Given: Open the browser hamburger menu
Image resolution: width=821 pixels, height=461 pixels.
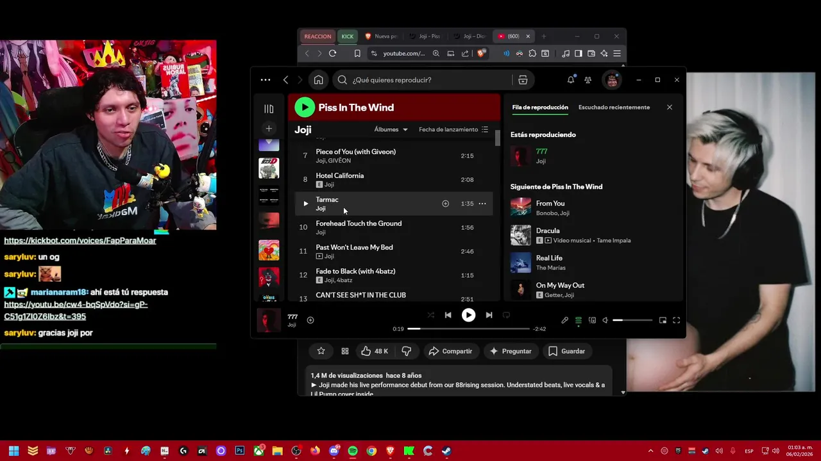Looking at the screenshot, I should coord(617,53).
